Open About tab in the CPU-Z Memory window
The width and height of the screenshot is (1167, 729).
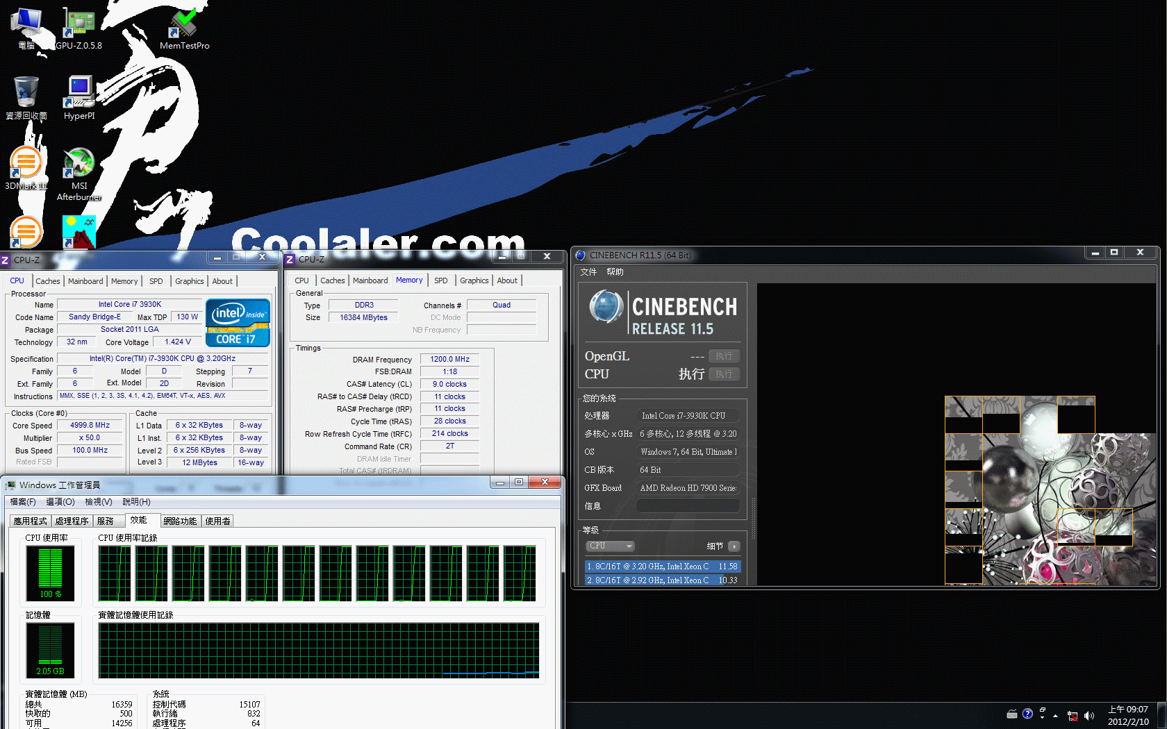(x=507, y=280)
